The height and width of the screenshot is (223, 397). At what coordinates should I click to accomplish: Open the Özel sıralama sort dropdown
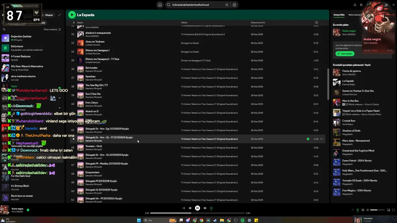click(x=52, y=29)
